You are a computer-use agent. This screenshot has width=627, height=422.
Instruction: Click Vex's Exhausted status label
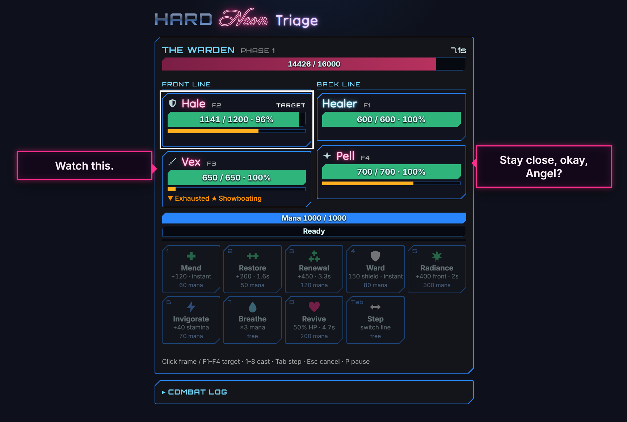pyautogui.click(x=189, y=199)
